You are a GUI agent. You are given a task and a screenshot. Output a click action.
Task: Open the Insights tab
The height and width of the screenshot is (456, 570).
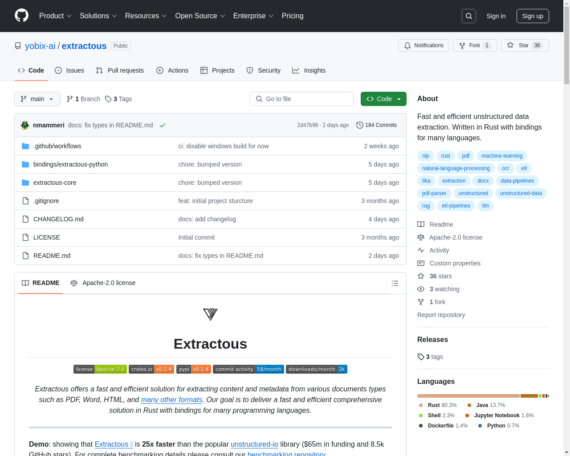309,70
